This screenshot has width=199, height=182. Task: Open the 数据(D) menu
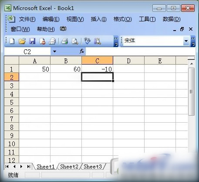172,19
